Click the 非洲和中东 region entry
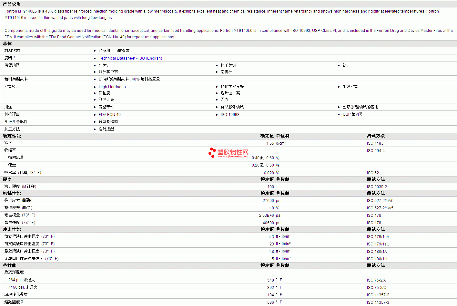 108,72
